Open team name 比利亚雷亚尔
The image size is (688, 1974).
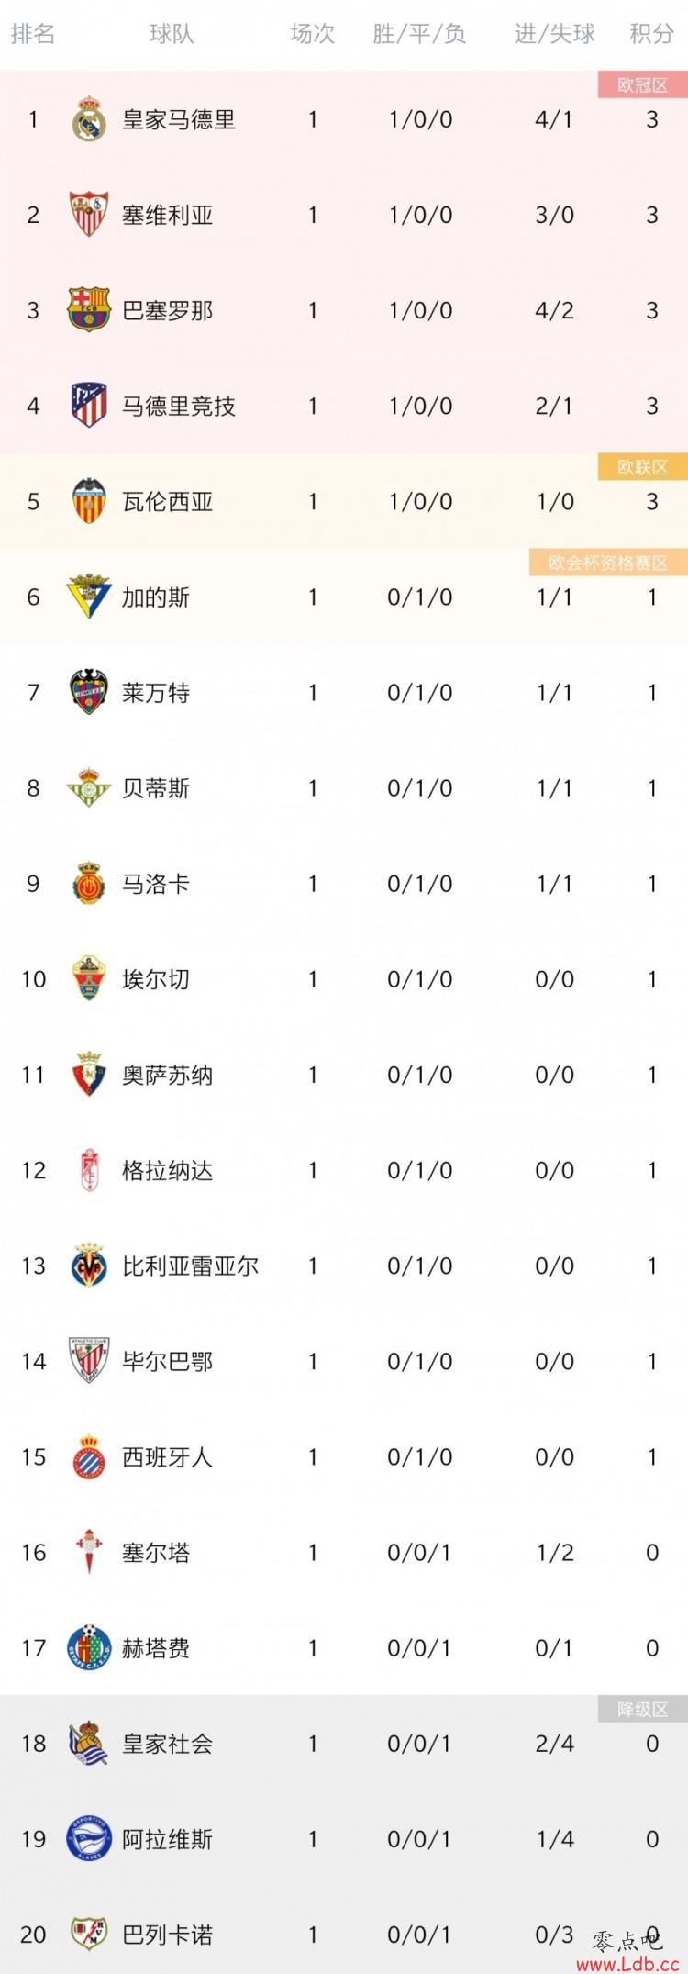(191, 1266)
